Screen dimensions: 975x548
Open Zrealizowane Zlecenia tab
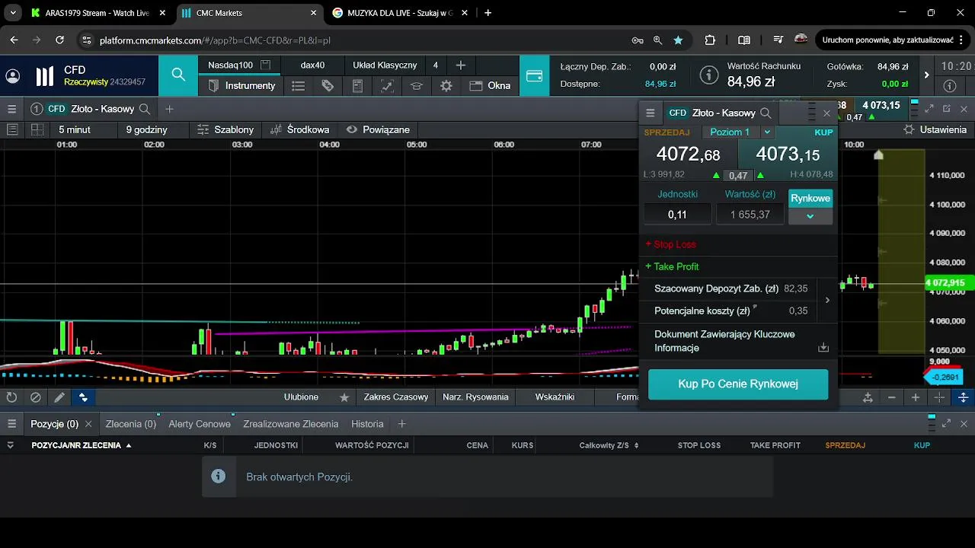pos(291,424)
